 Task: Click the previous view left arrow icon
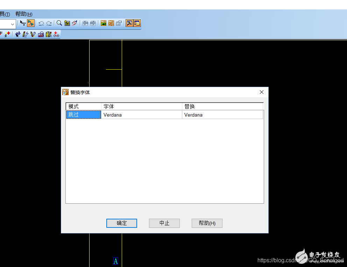click(85, 23)
